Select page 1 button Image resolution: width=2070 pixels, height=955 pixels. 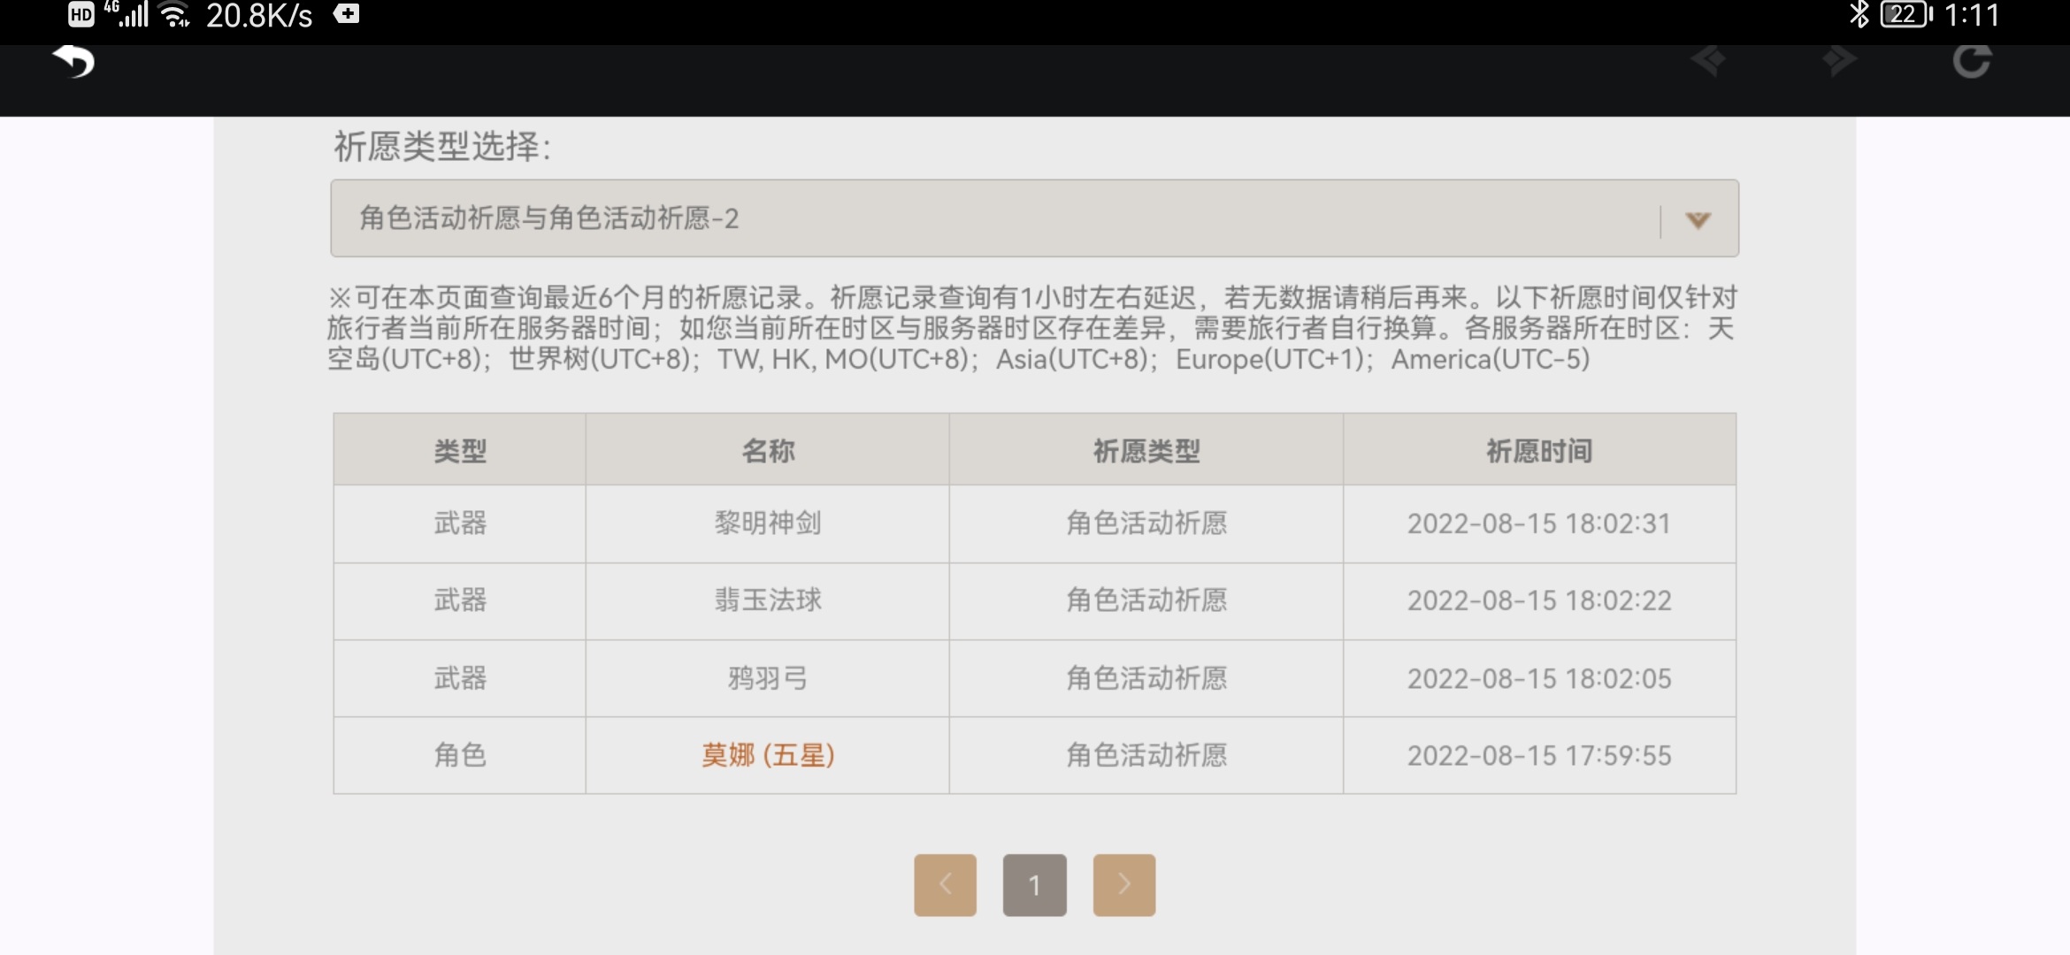pyautogui.click(x=1034, y=884)
